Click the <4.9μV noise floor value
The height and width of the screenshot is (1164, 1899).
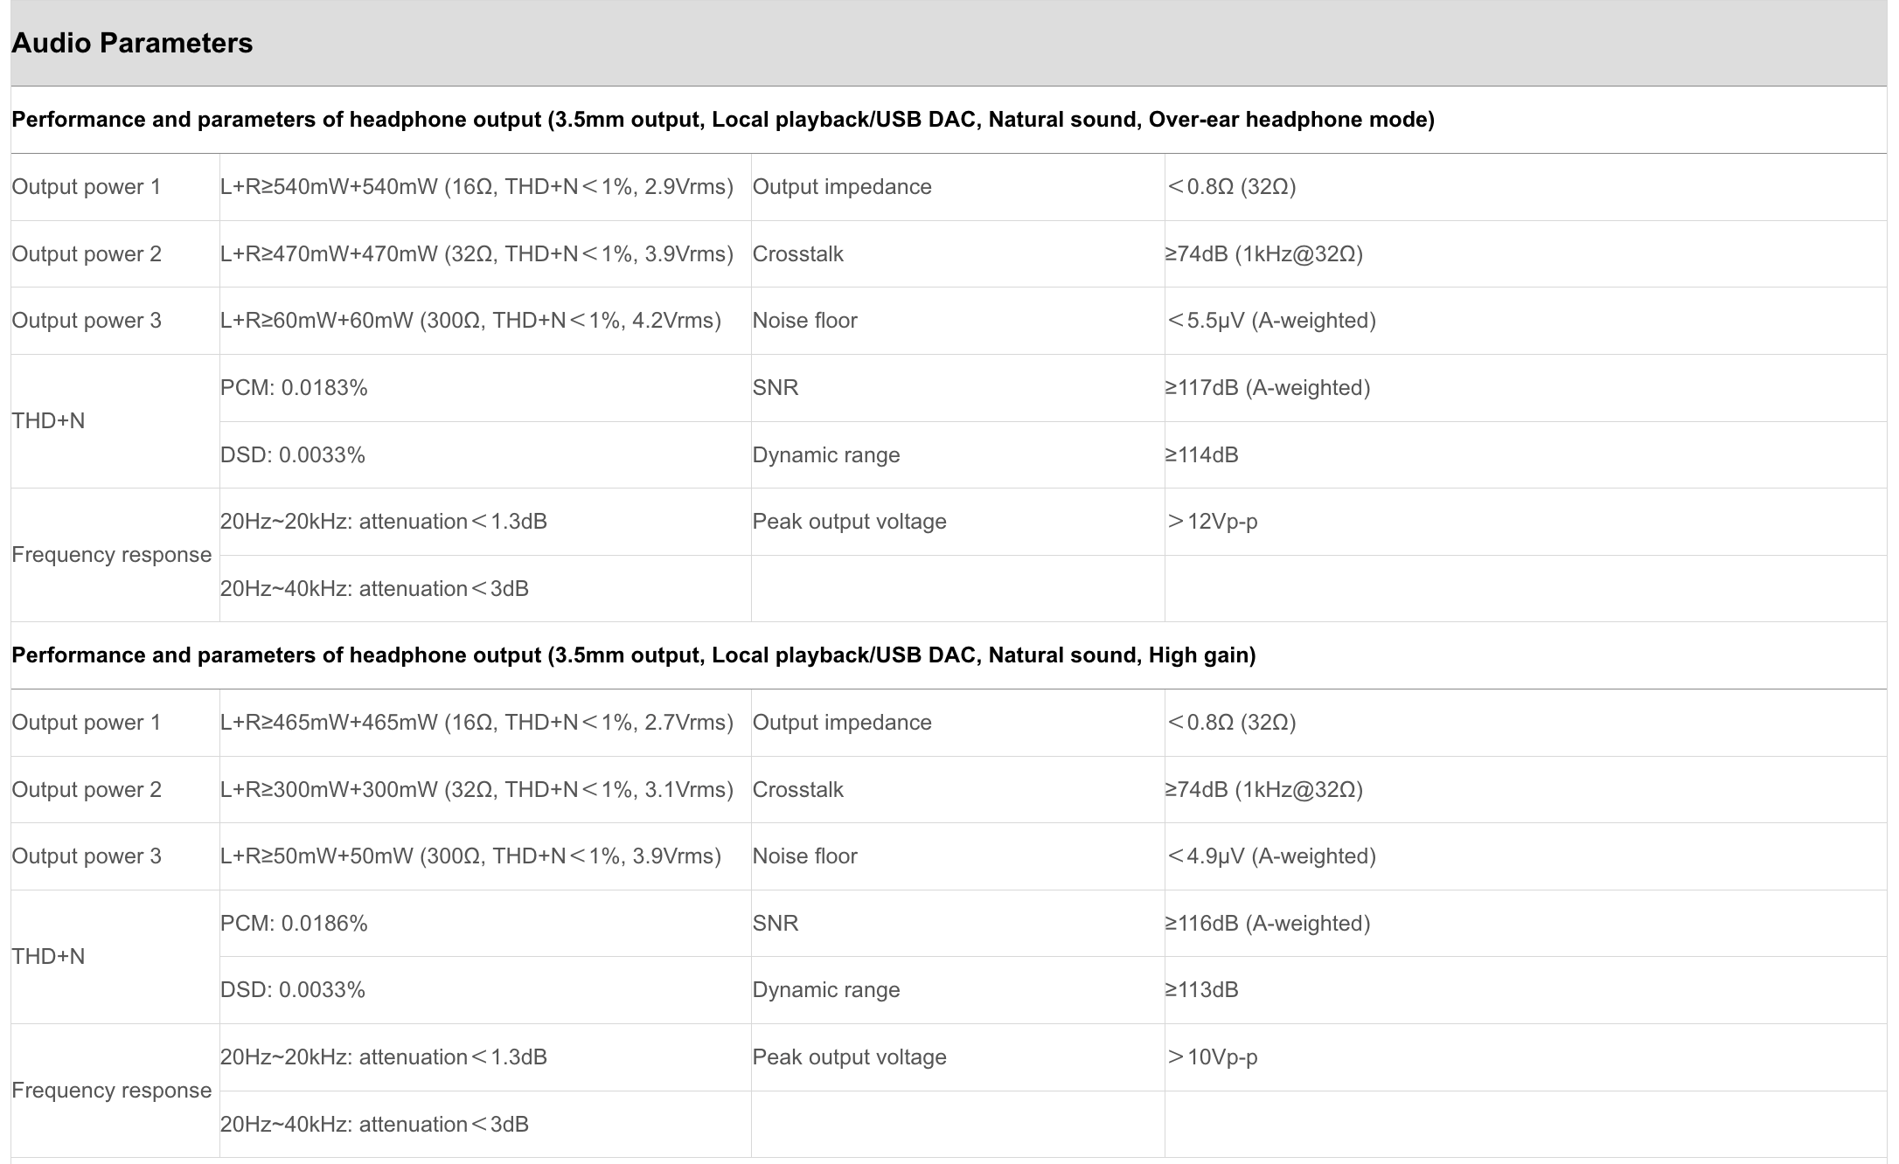(1270, 856)
